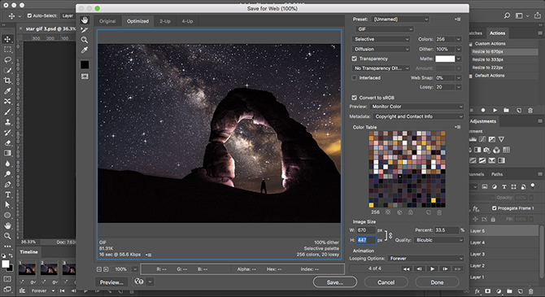Image resolution: width=545 pixels, height=297 pixels.
Task: Select the Pen tool
Action: click(x=7, y=185)
